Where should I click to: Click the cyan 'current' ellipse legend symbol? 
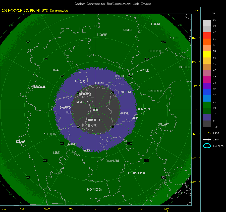[207, 146]
